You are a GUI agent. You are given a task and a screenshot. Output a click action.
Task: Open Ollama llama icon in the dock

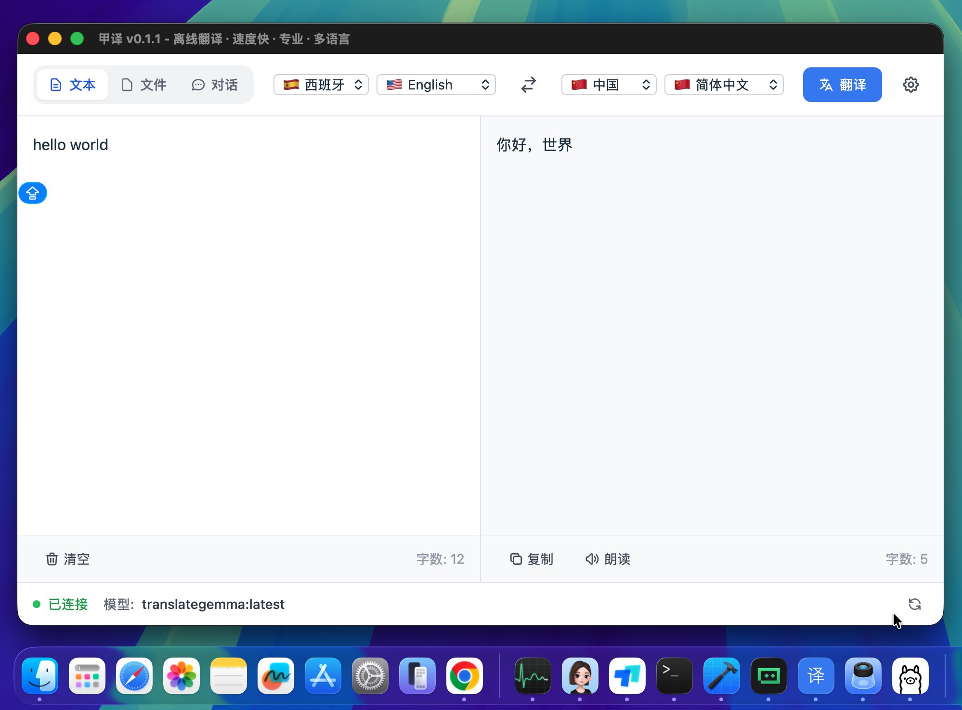click(910, 676)
